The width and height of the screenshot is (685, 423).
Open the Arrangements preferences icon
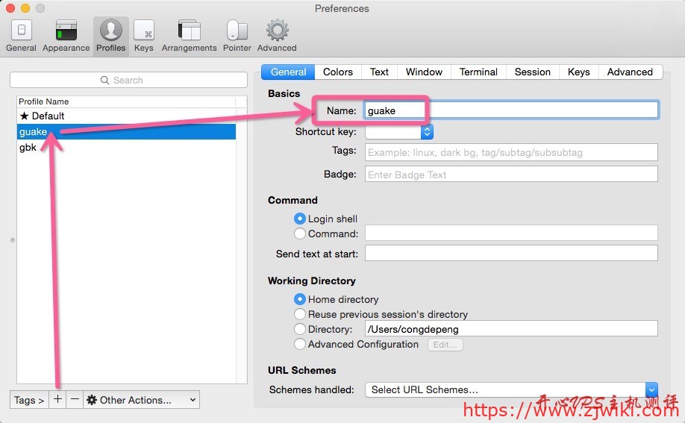point(189,35)
